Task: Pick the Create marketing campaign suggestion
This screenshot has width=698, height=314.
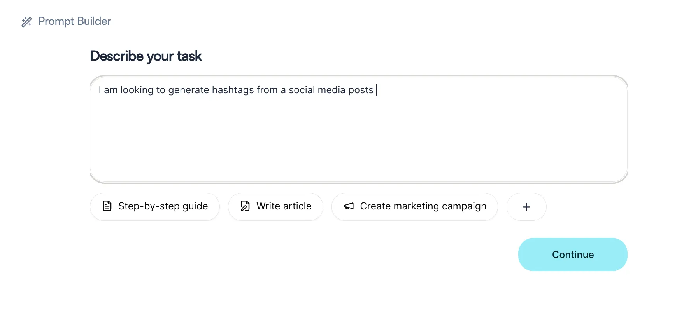Action: tap(415, 207)
